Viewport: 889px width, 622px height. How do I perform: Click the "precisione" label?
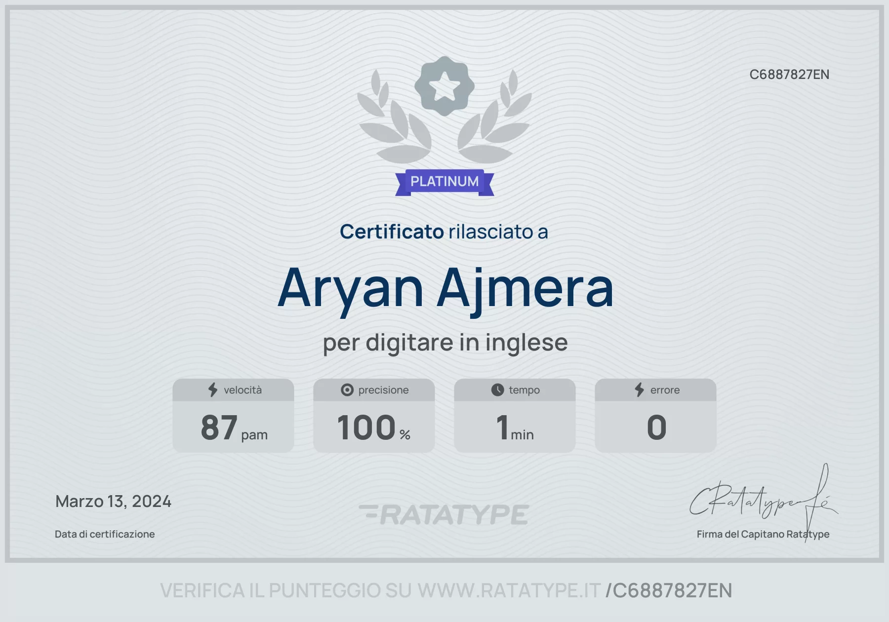pyautogui.click(x=384, y=390)
